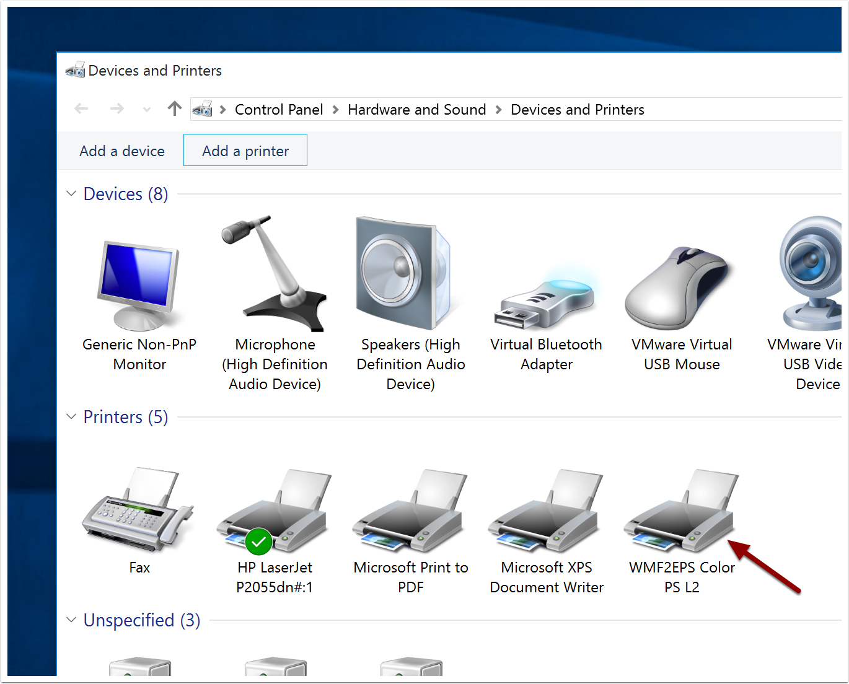Navigate to Control Panel breadcrumb

coord(279,110)
